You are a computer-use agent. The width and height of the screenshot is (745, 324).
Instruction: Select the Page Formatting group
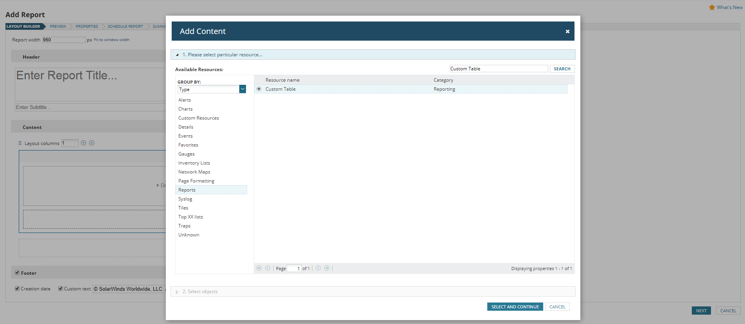click(x=196, y=181)
